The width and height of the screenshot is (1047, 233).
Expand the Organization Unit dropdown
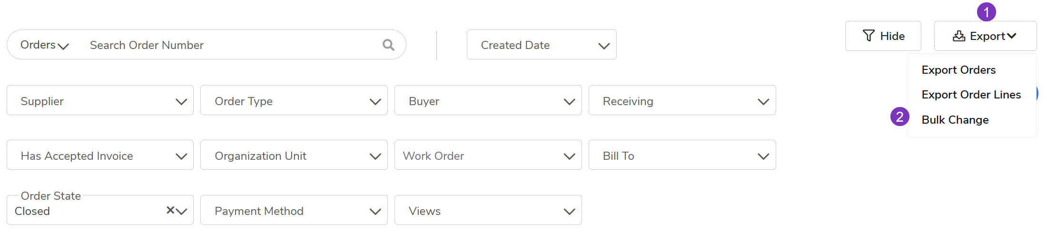point(294,155)
